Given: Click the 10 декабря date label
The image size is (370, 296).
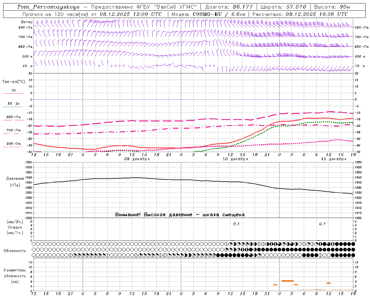Looking at the screenshot, I should coord(235,159).
